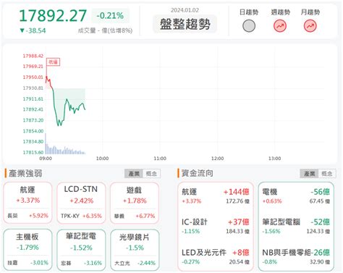Click the -0.21% change badge

(110, 16)
